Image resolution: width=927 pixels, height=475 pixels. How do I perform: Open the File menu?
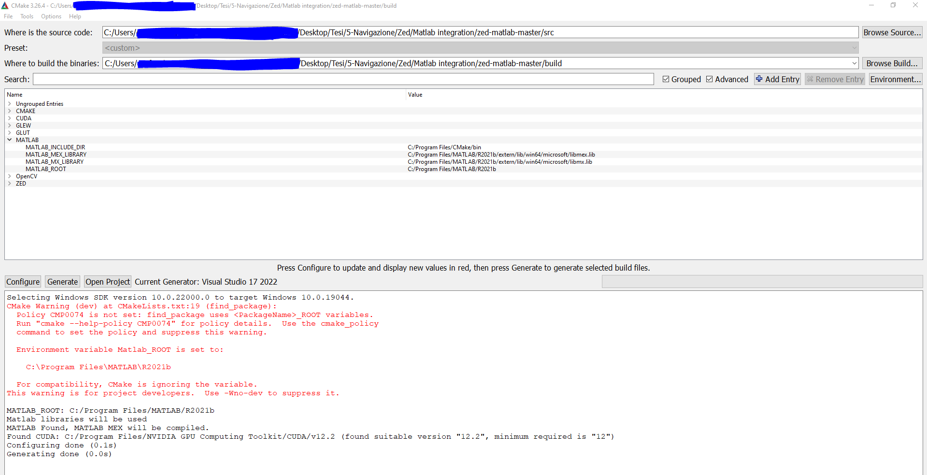(x=8, y=16)
